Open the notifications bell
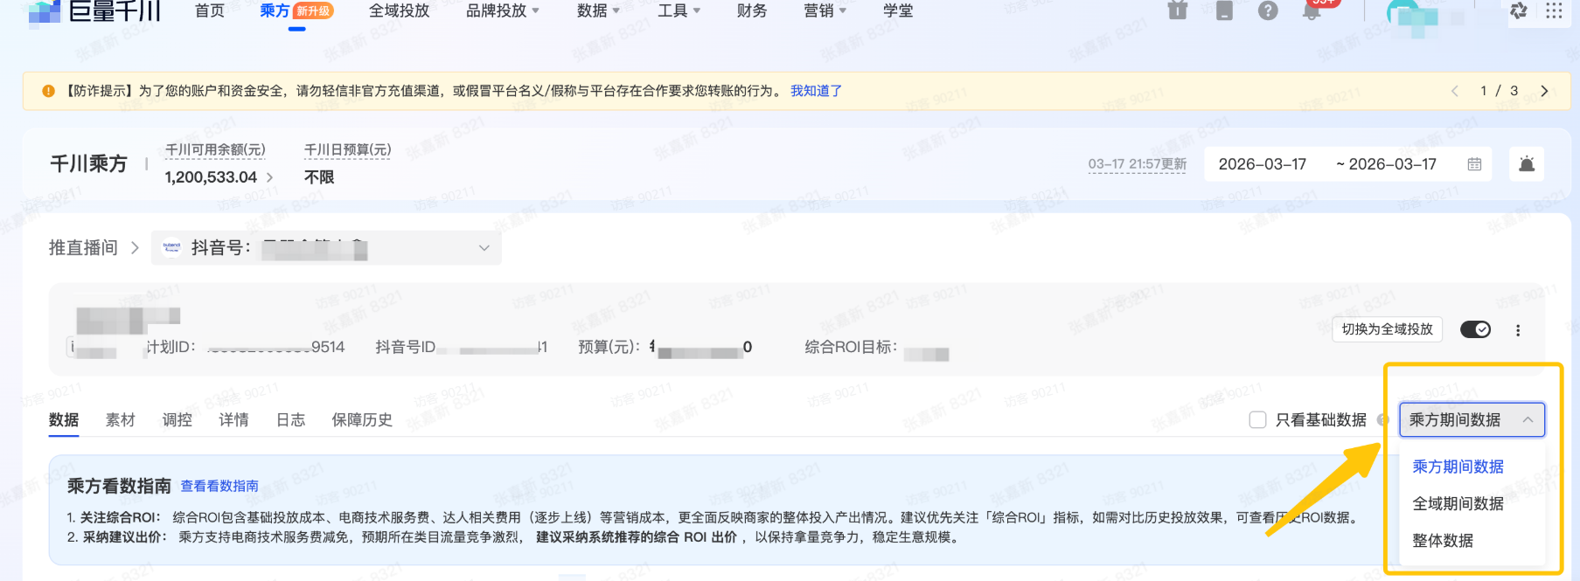This screenshot has height=581, width=1580. coord(1312,10)
